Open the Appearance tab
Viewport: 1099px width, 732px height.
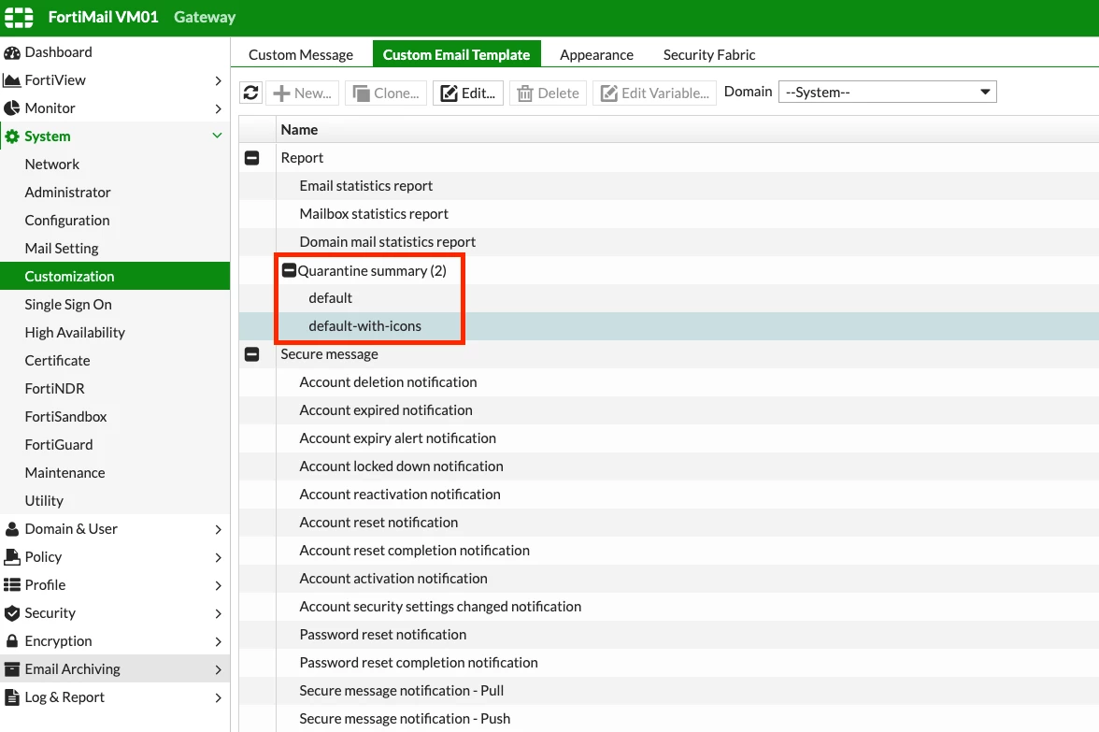(596, 54)
